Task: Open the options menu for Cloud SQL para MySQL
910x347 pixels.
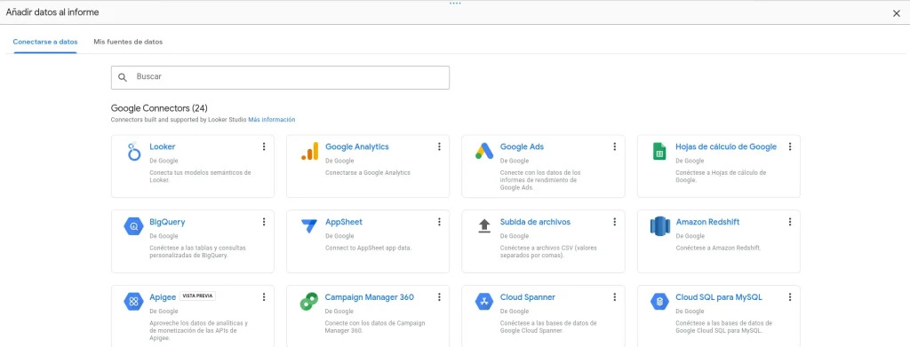Action: click(790, 297)
